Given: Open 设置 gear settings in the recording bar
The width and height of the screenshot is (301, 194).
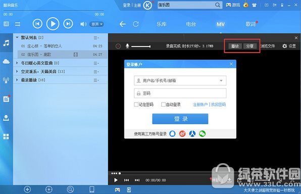Looking at the screenshot, I should (x=289, y=46).
